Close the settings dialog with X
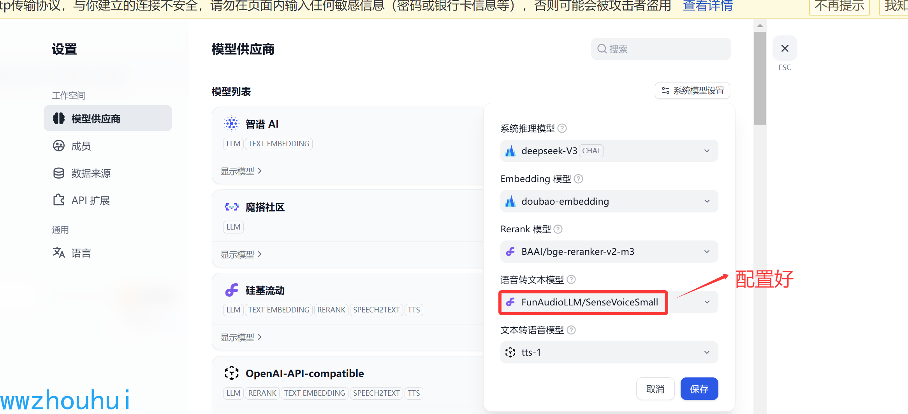This screenshot has height=414, width=908. coord(785,48)
